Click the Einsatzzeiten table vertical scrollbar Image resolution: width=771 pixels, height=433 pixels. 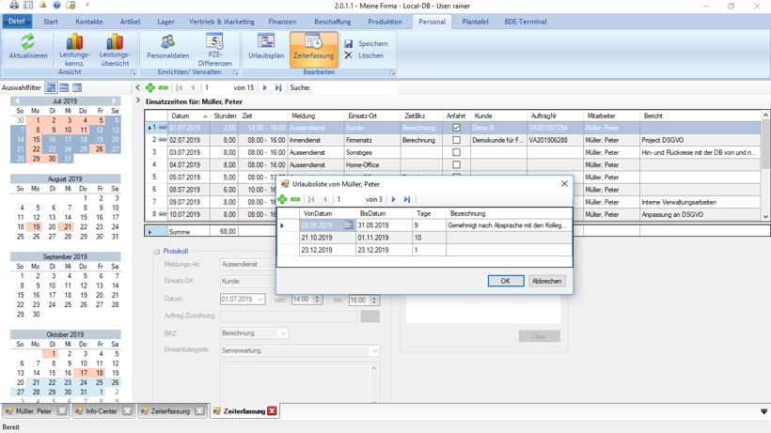click(x=765, y=165)
